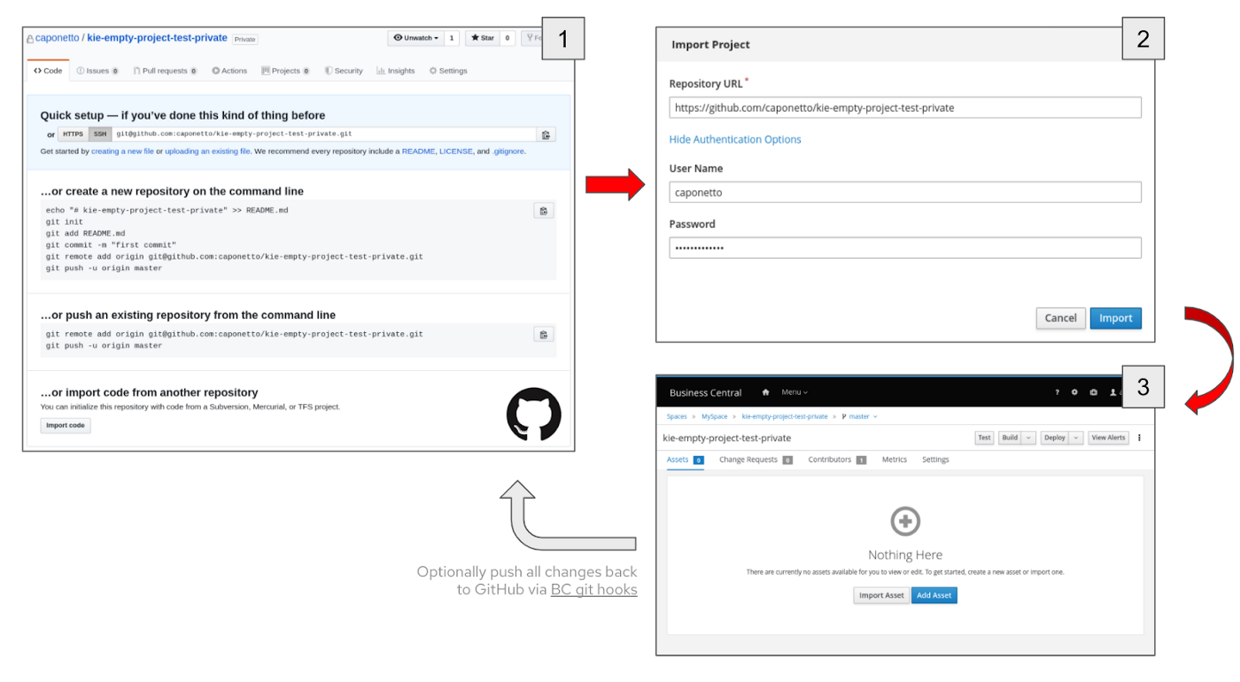
Task: Click the kebab menu beside View Alerts
Action: (x=1139, y=438)
